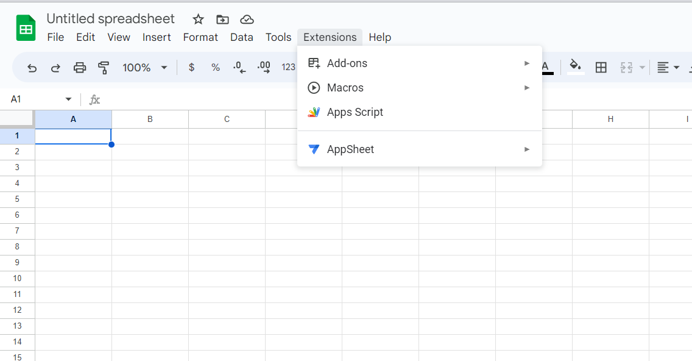Star this spreadsheet

[198, 19]
